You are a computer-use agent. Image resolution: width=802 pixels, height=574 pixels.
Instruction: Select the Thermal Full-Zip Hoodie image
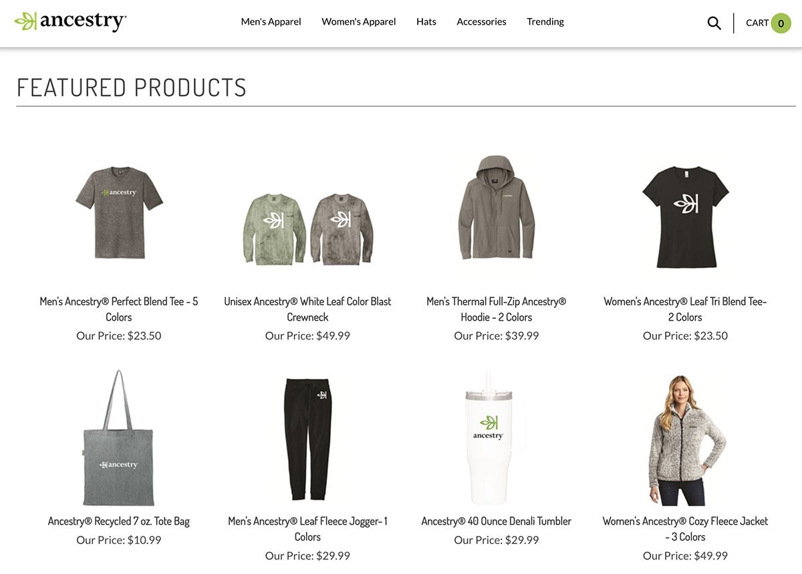497,208
